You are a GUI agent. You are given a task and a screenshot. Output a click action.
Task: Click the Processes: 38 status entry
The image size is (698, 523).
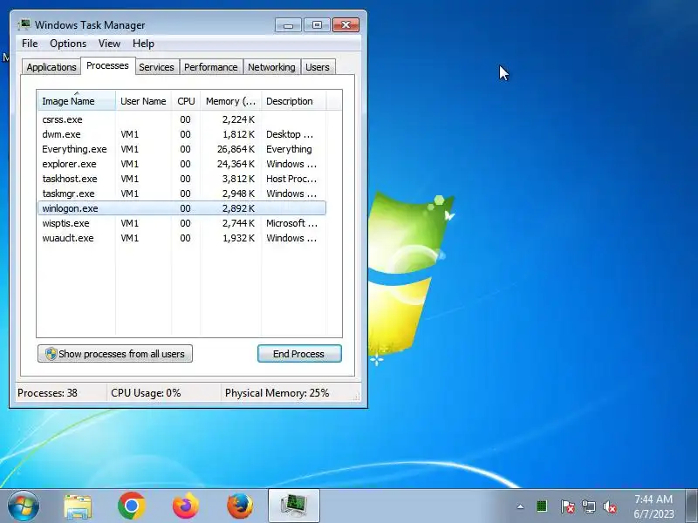click(x=48, y=393)
